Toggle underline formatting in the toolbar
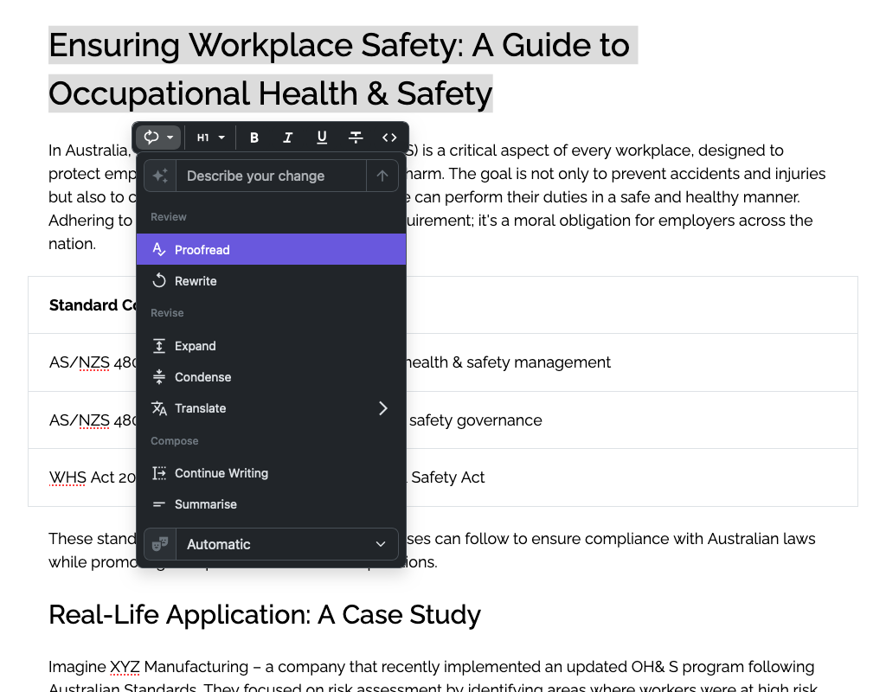This screenshot has height=692, width=886. click(x=322, y=138)
